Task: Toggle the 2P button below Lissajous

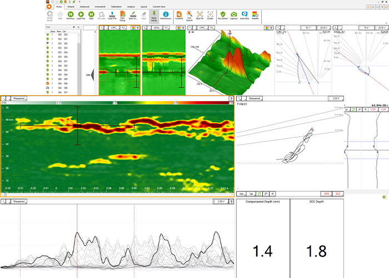Action: (267, 193)
